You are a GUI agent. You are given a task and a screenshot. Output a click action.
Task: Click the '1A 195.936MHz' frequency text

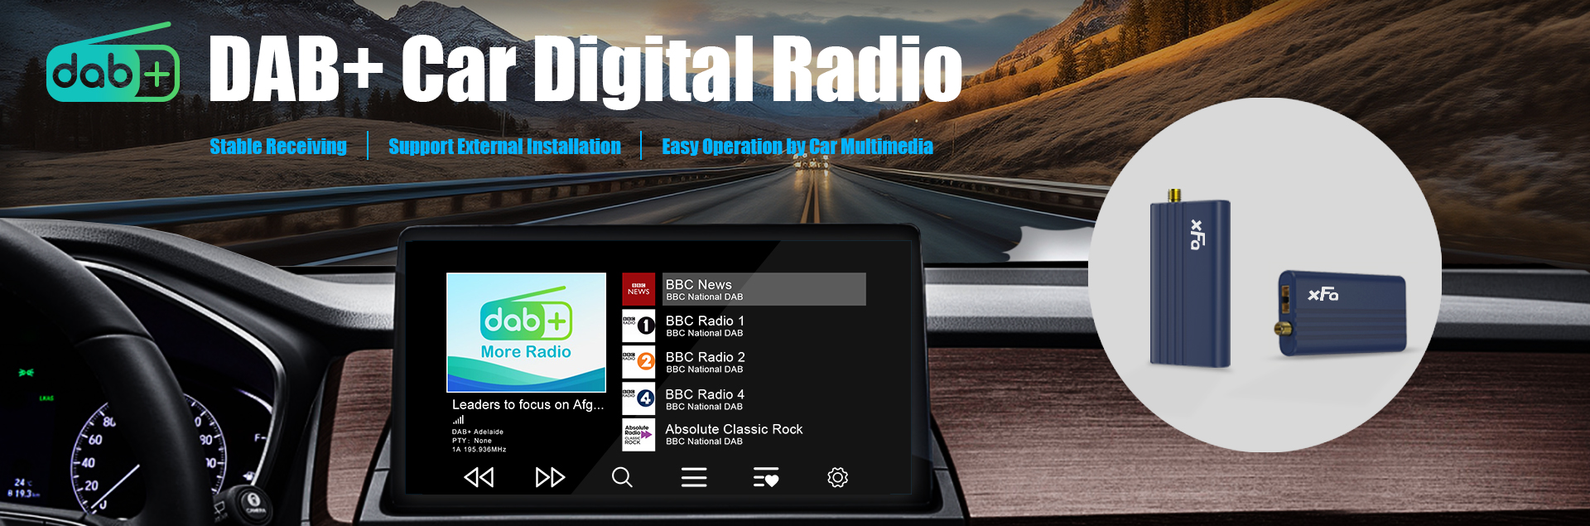[x=479, y=450]
